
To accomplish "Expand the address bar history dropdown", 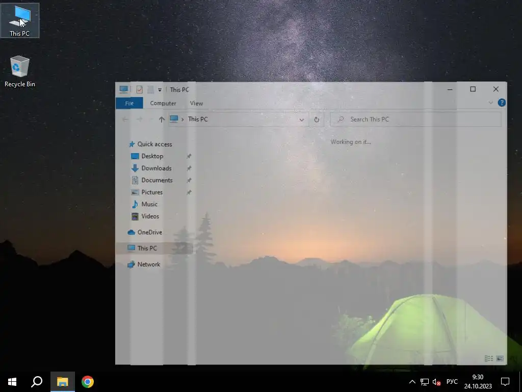I will coord(301,119).
